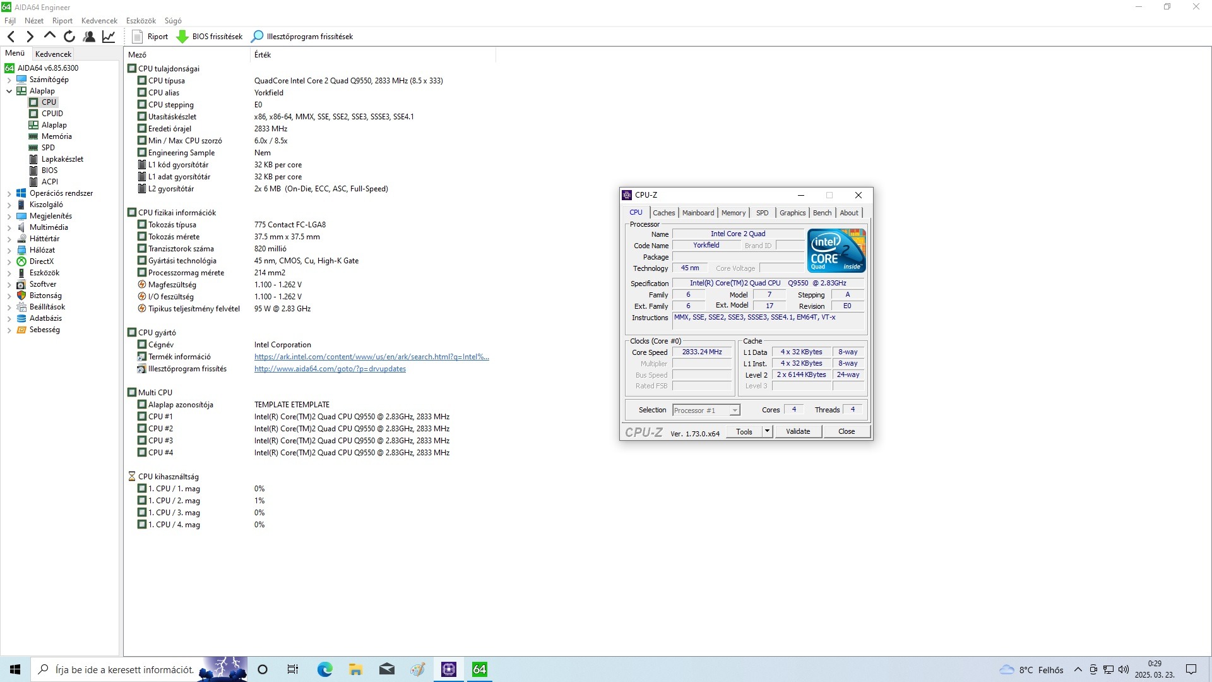1212x682 pixels.
Task: Open the Intel ARK product information link
Action: point(371,357)
